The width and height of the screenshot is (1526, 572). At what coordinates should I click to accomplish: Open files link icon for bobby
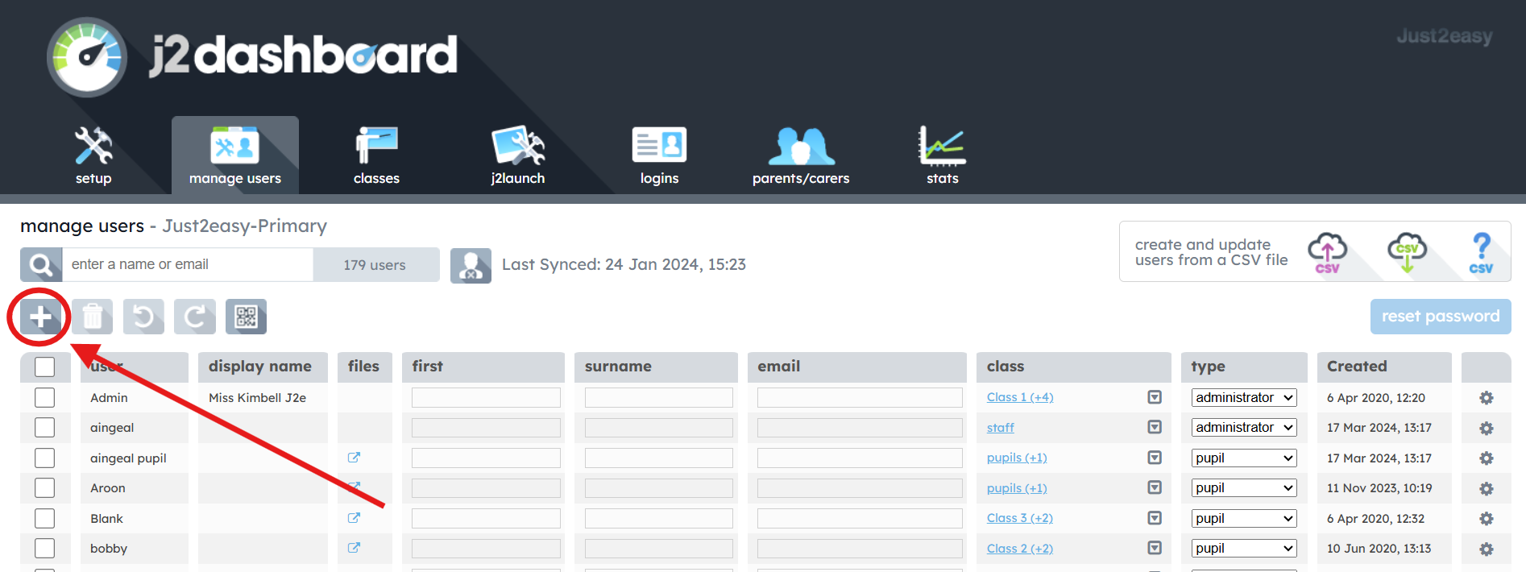(x=354, y=548)
